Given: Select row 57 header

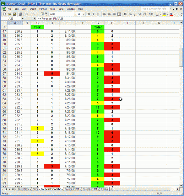Looking at the screenshot, I should pyautogui.click(x=4, y=73).
